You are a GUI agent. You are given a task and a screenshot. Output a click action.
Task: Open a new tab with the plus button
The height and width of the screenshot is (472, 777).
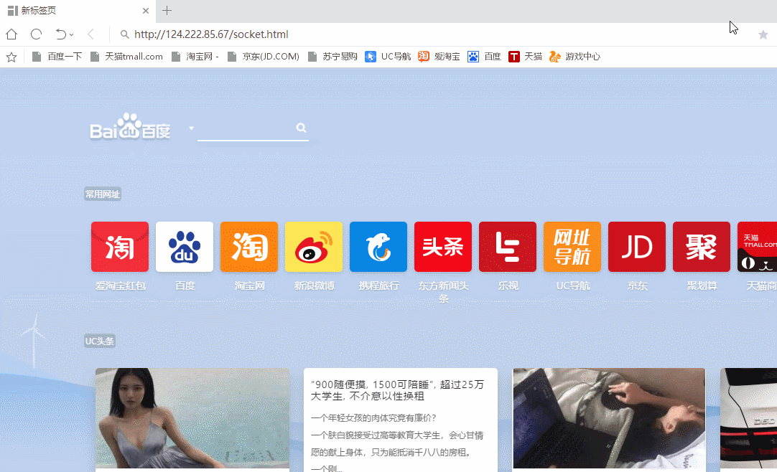click(167, 11)
